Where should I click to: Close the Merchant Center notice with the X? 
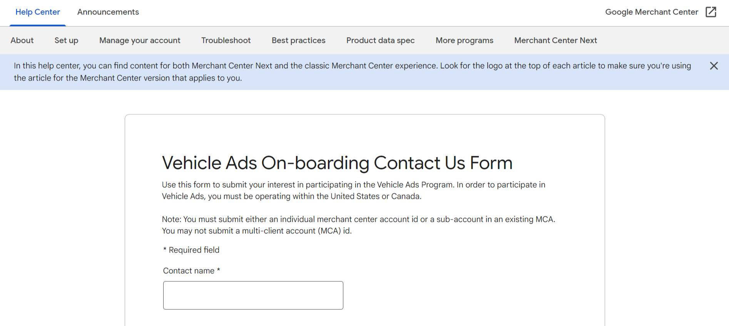tap(714, 66)
